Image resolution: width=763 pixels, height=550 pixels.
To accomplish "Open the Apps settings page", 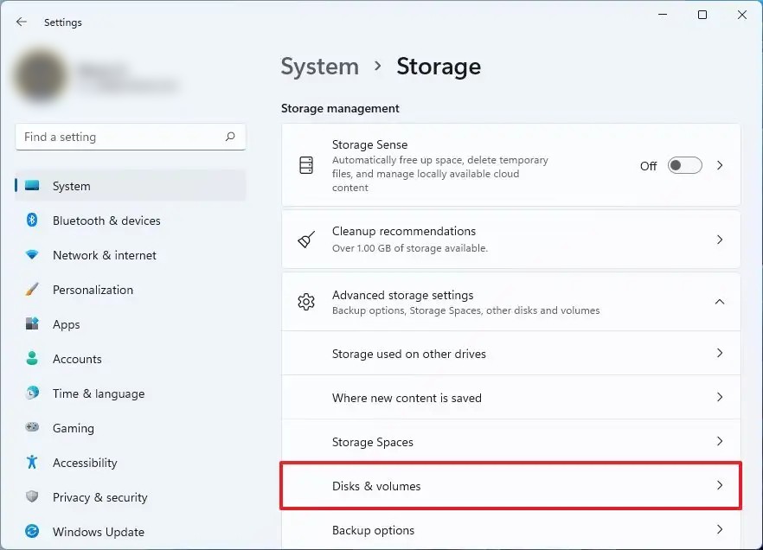I will click(x=131, y=324).
